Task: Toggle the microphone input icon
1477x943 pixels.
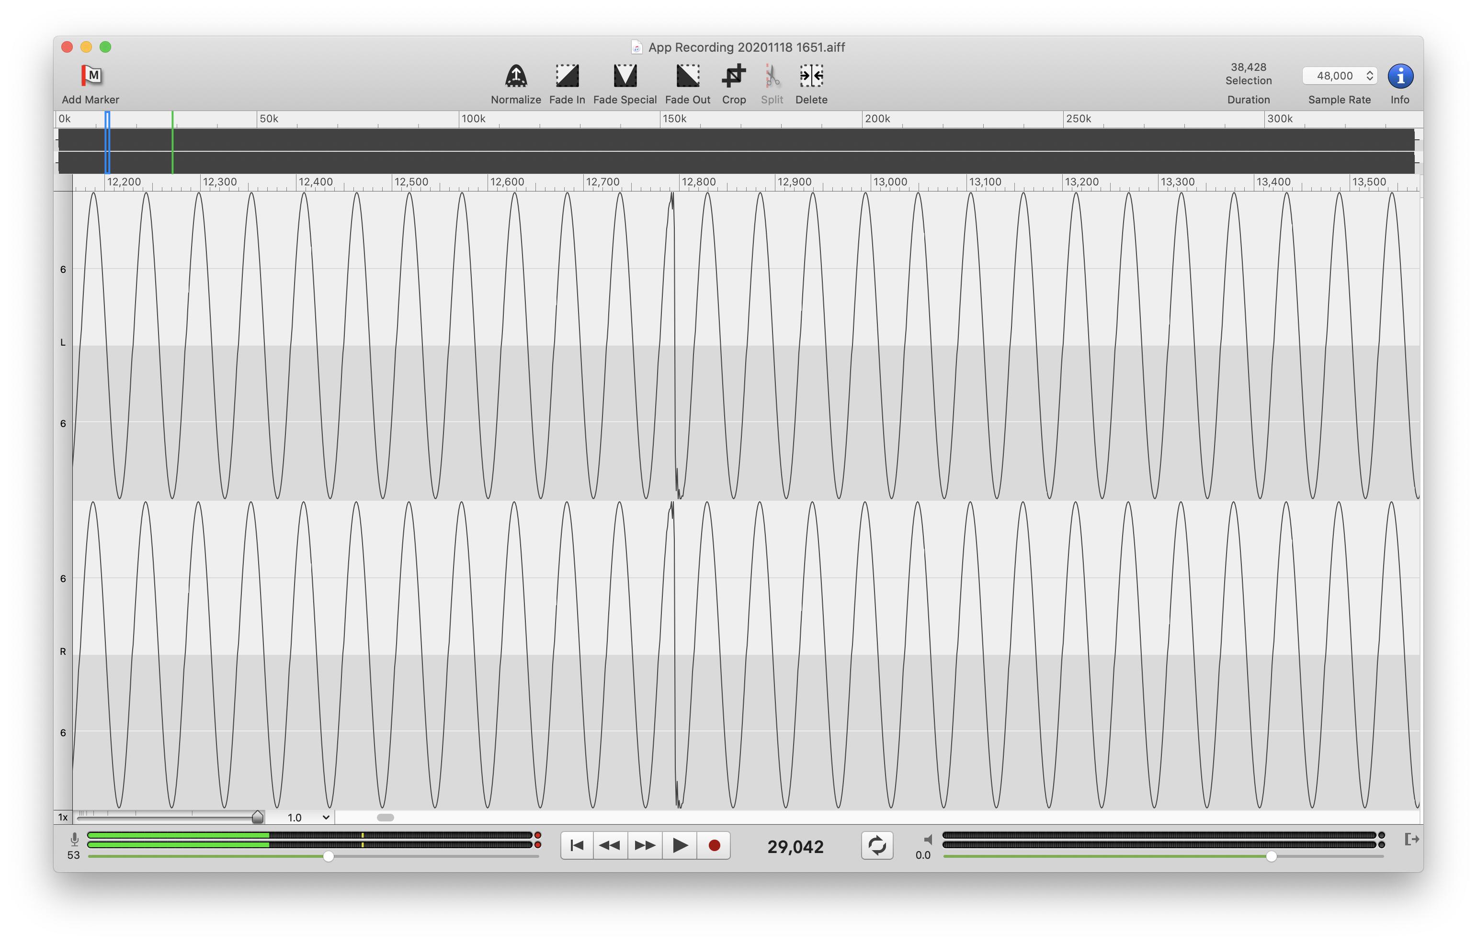Action: coord(74,839)
